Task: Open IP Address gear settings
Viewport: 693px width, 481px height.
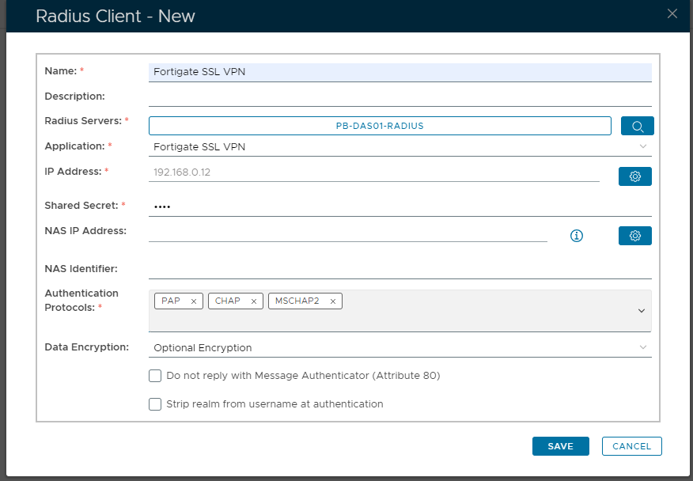Action: click(x=634, y=176)
